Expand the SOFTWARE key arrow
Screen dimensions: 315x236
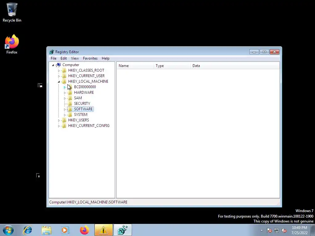[x=65, y=109]
